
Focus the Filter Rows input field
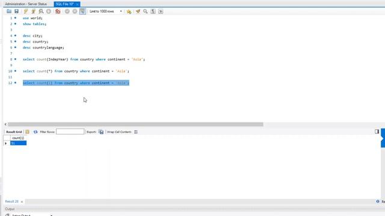coord(70,132)
